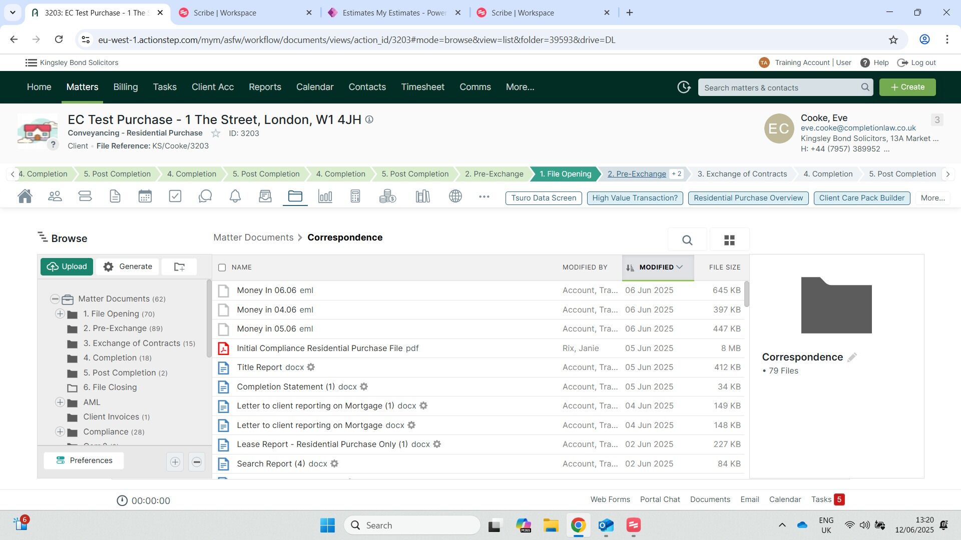Click the matter calendar icon
The image size is (961, 540).
(x=145, y=196)
